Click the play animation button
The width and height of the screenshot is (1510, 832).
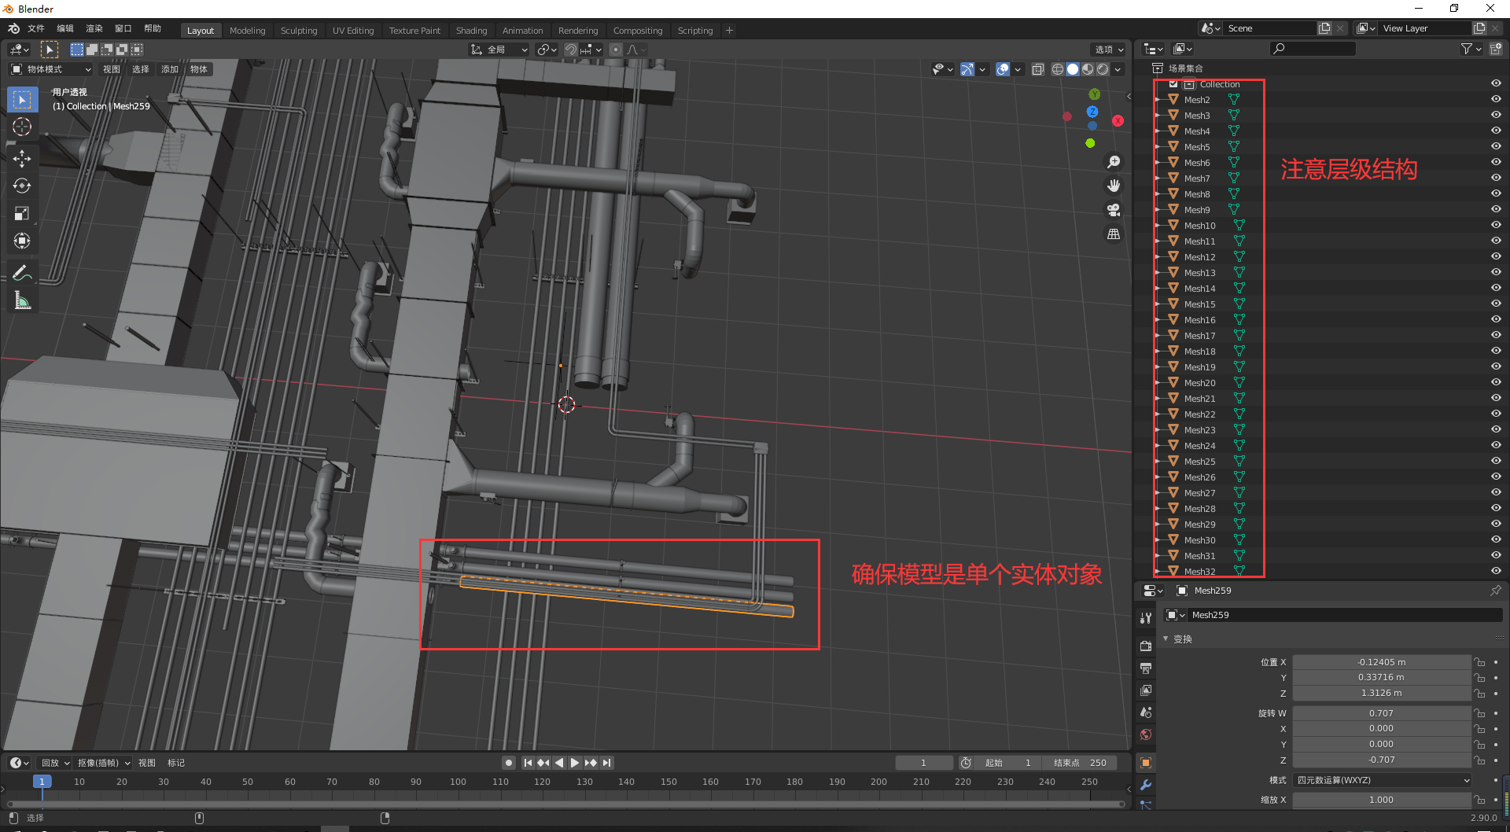pyautogui.click(x=575, y=763)
